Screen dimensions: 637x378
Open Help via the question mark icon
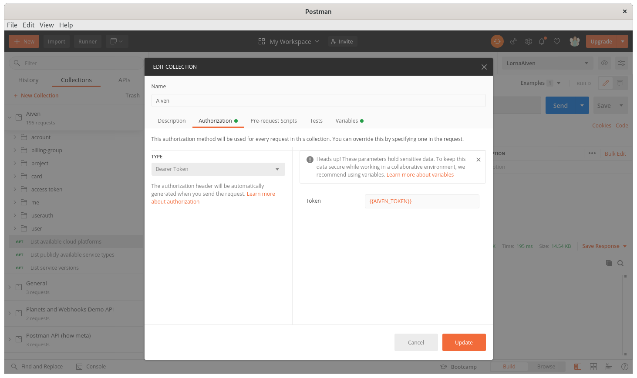tap(624, 367)
